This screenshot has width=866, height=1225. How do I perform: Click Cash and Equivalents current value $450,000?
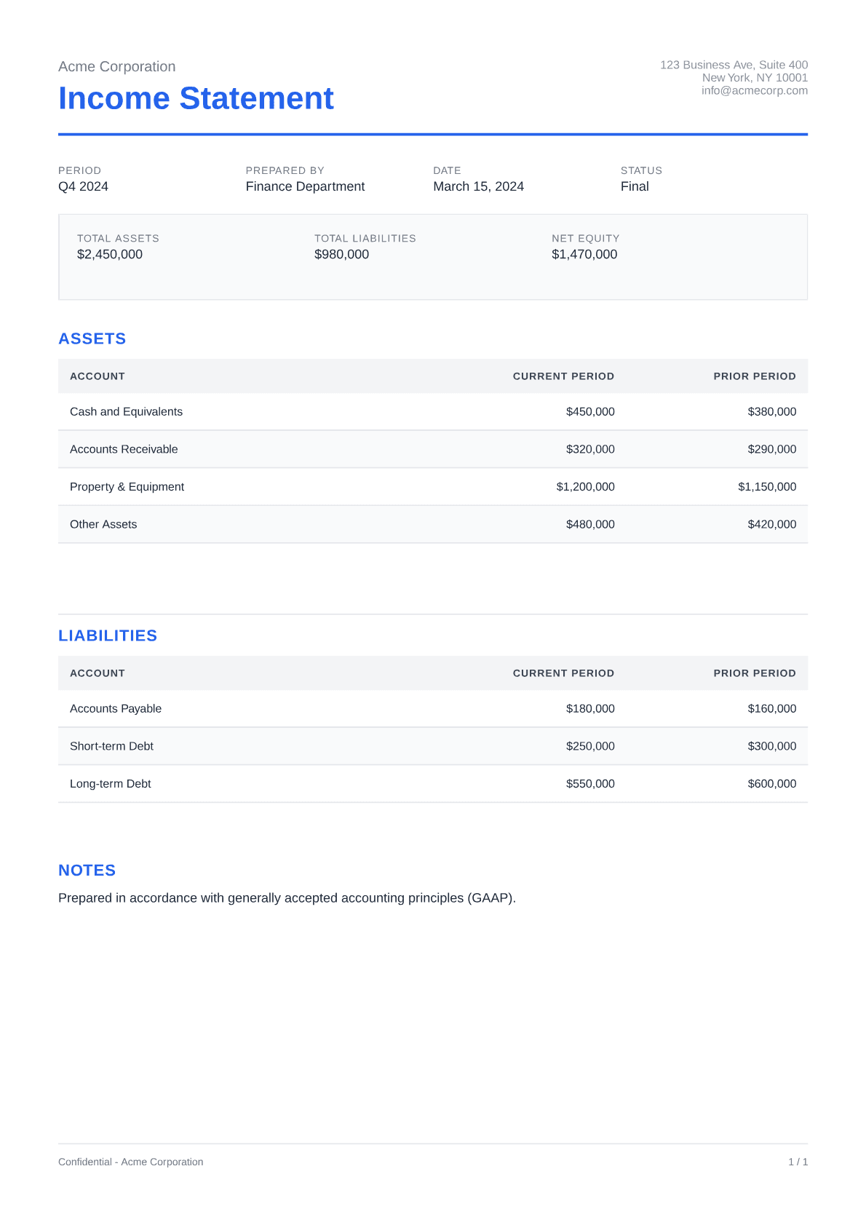pos(590,411)
